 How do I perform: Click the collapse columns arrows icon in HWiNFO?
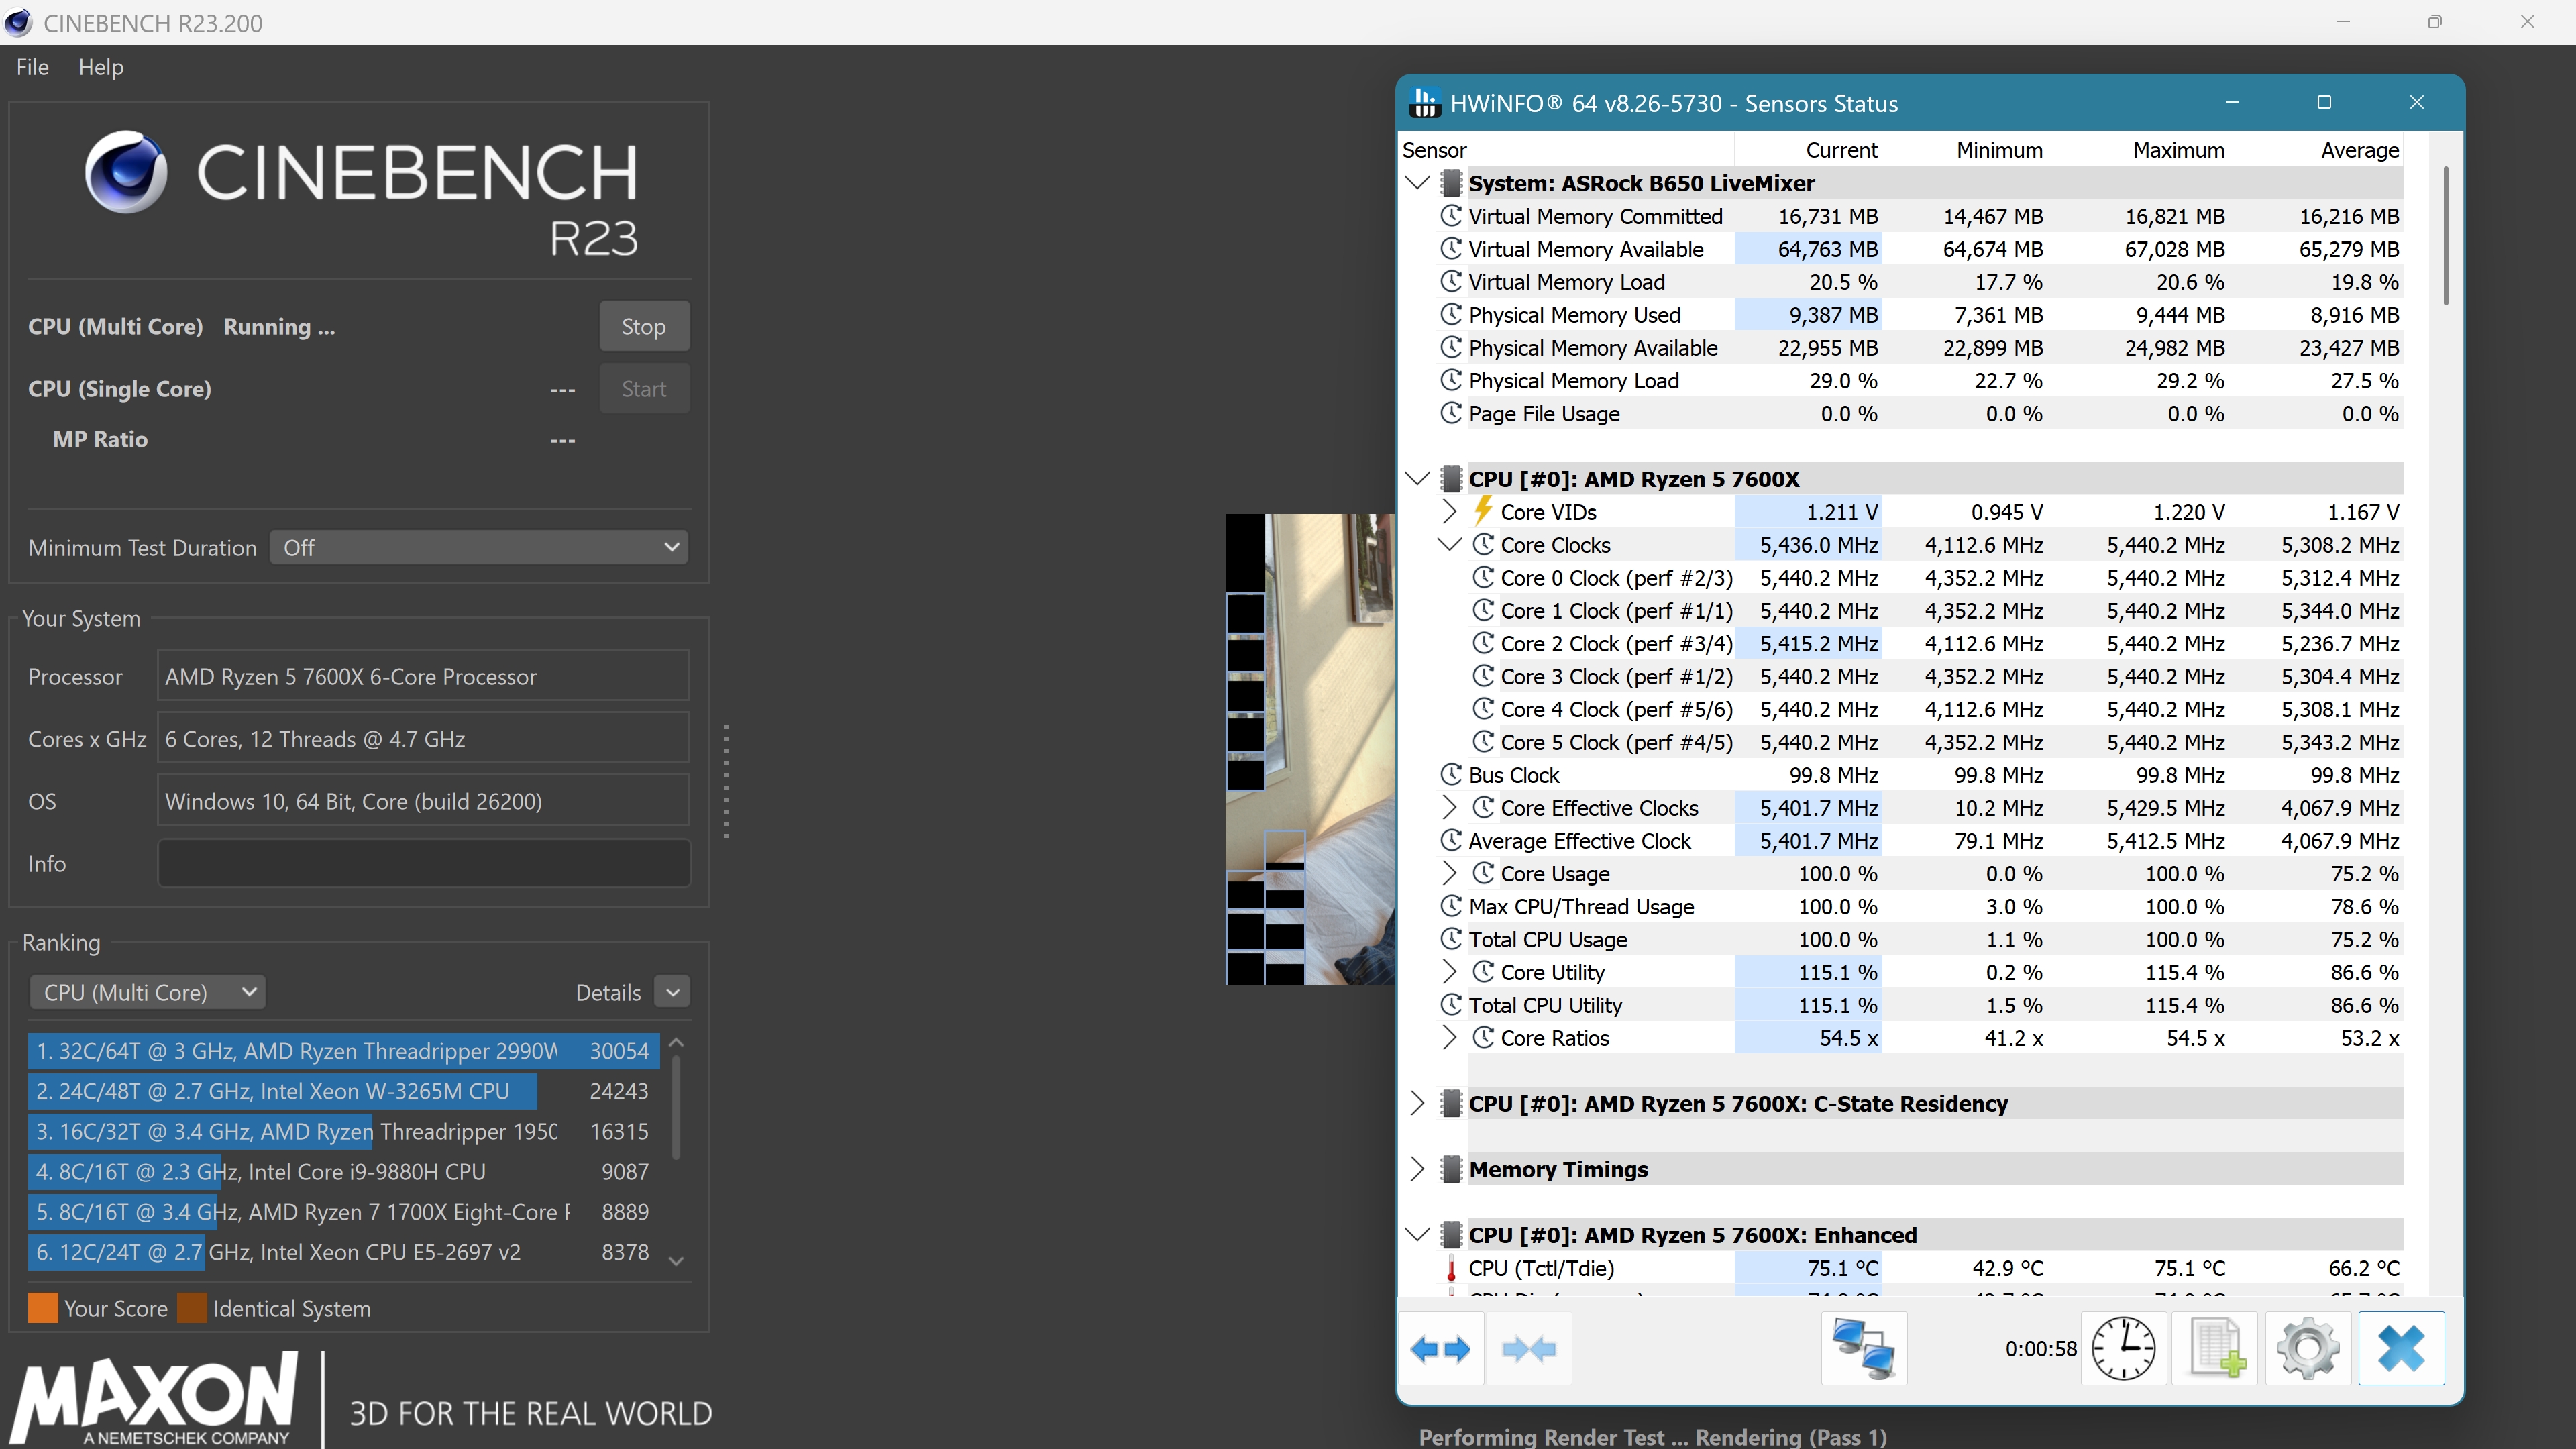[1528, 1349]
